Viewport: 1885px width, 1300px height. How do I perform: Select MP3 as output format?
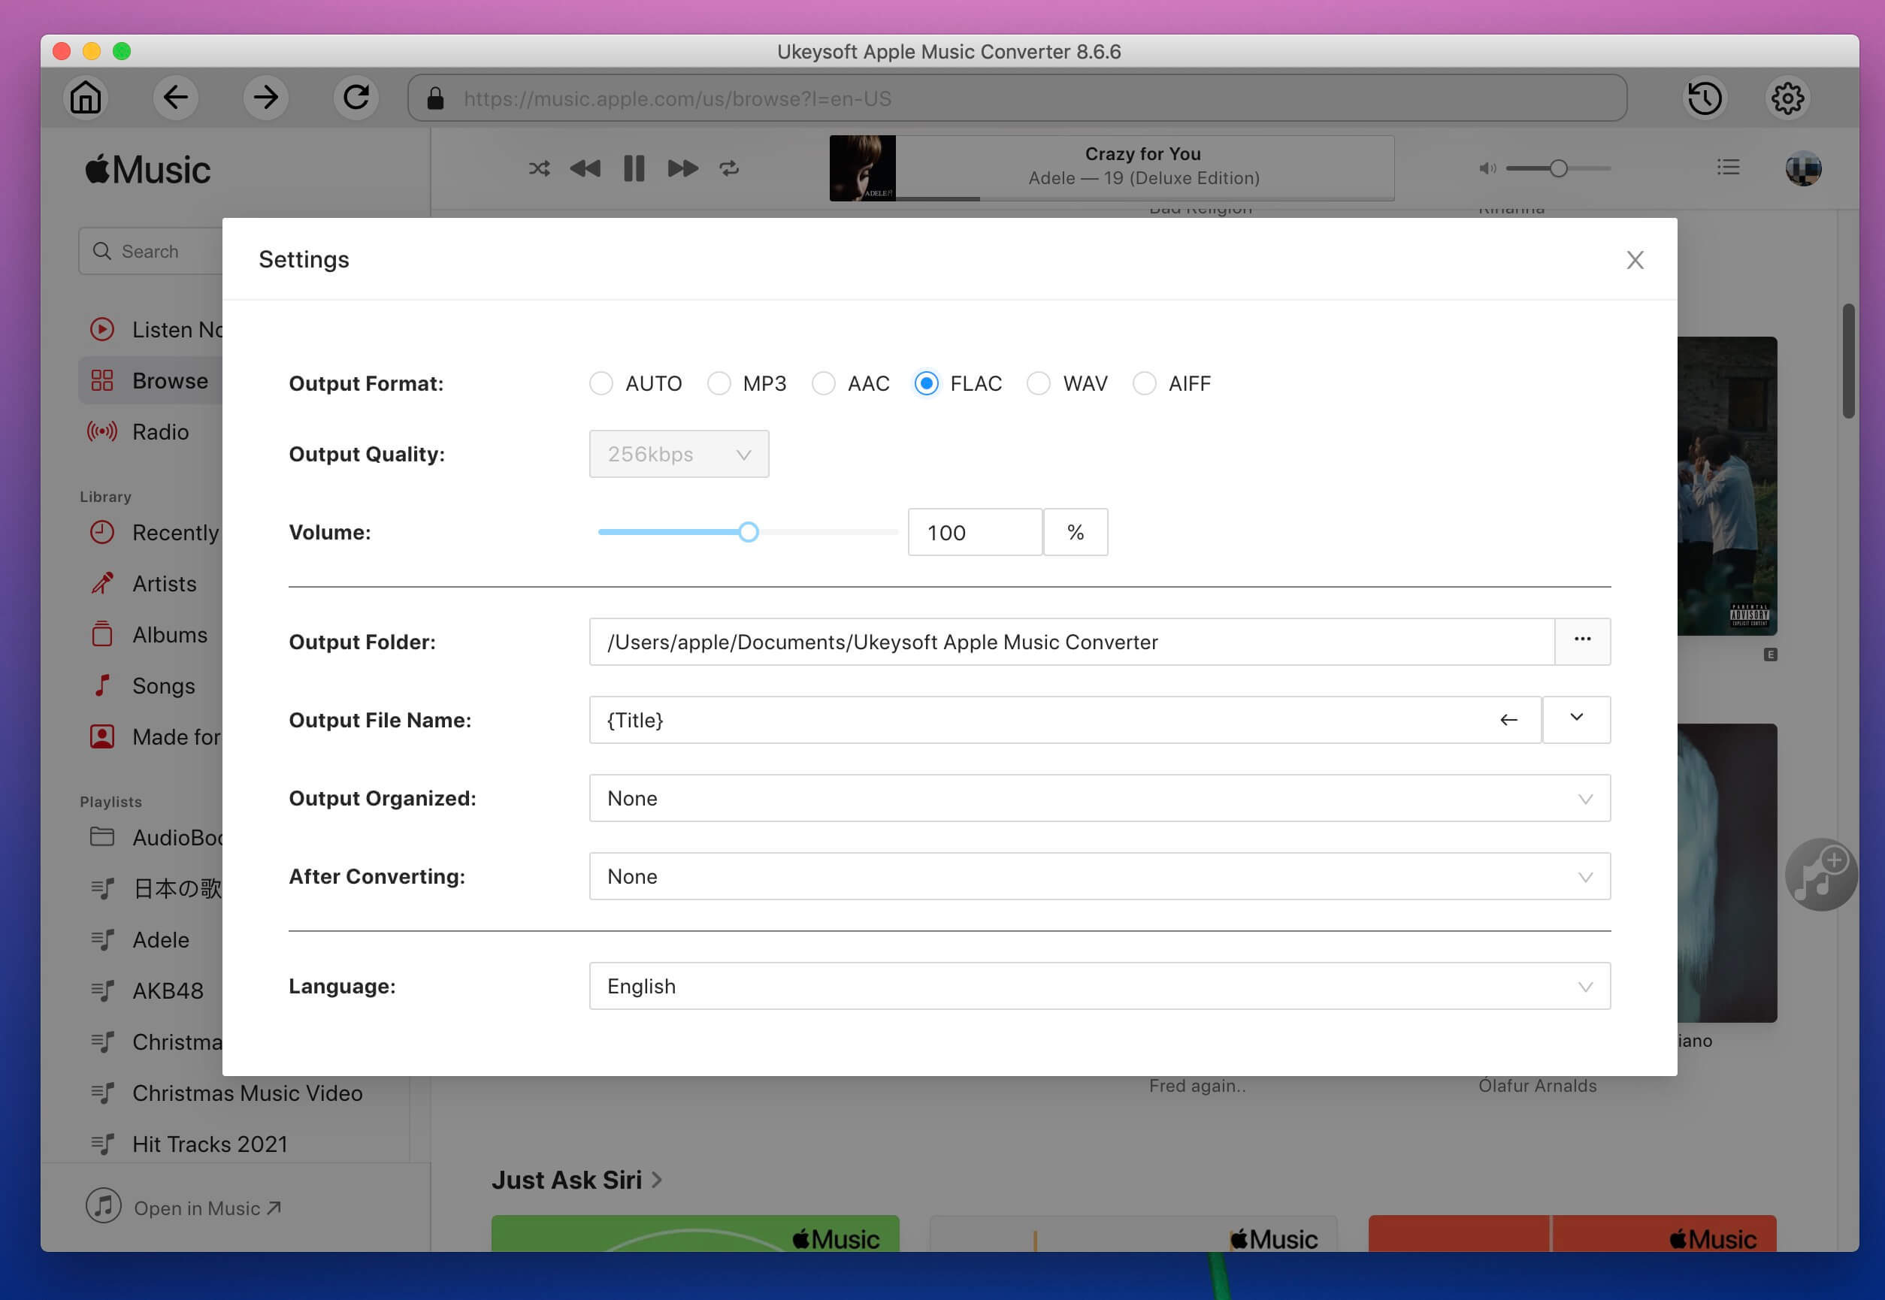pyautogui.click(x=718, y=382)
